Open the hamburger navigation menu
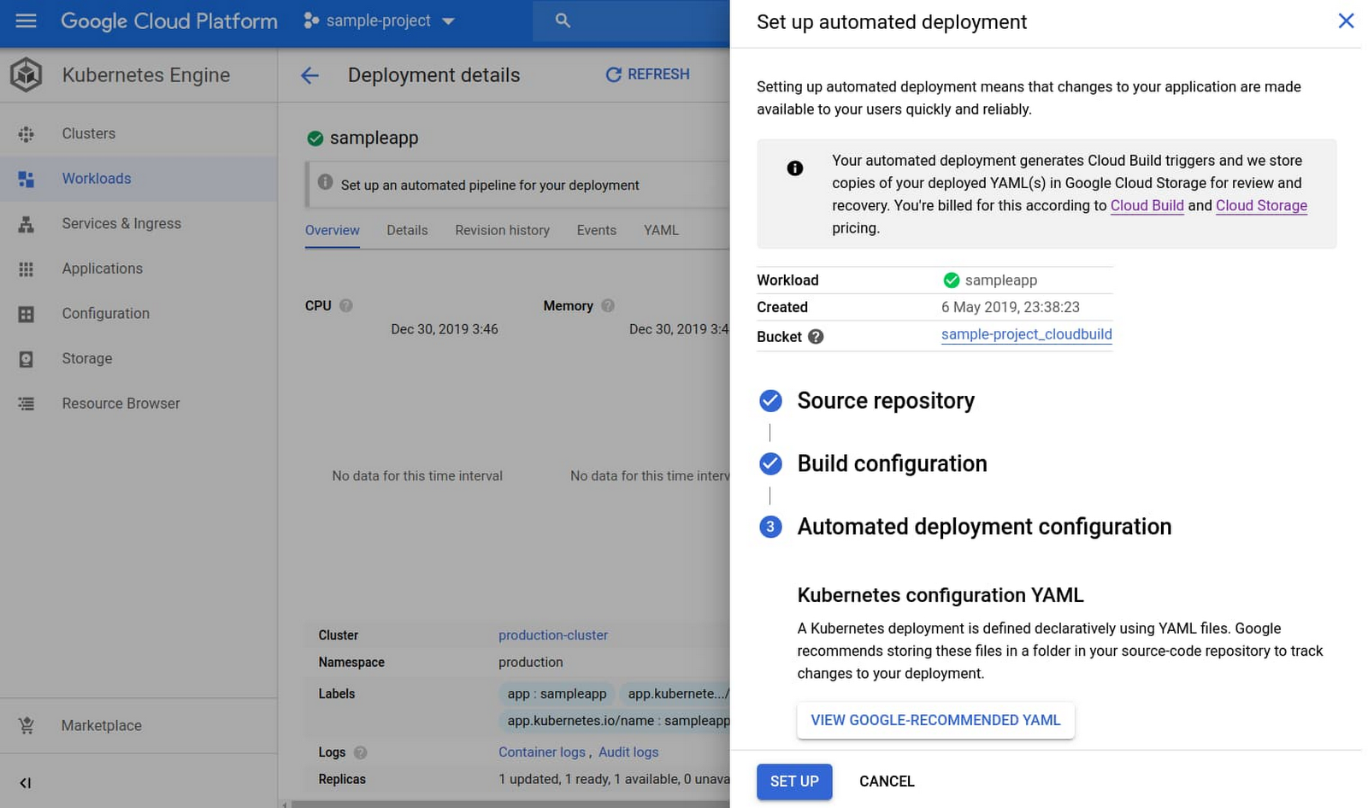Image resolution: width=1368 pixels, height=808 pixels. [x=27, y=21]
